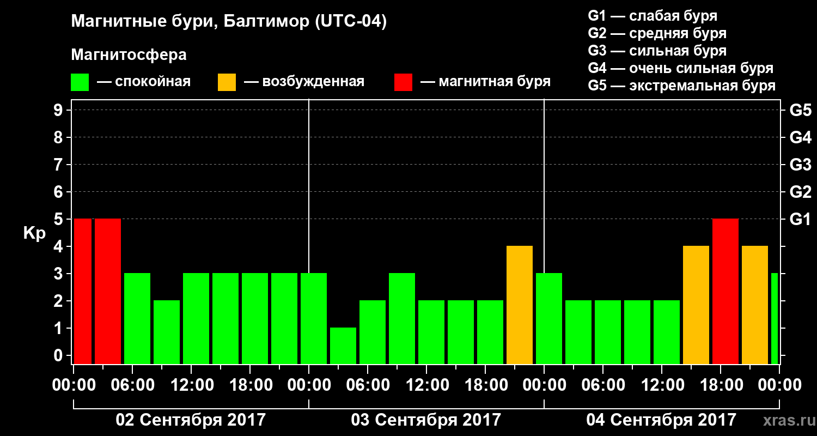Click 'G1 — слабая буря' description
This screenshot has height=436, width=817.
point(653,16)
